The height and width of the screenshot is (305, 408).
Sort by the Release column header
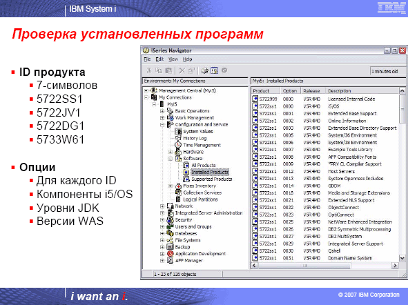(x=313, y=91)
